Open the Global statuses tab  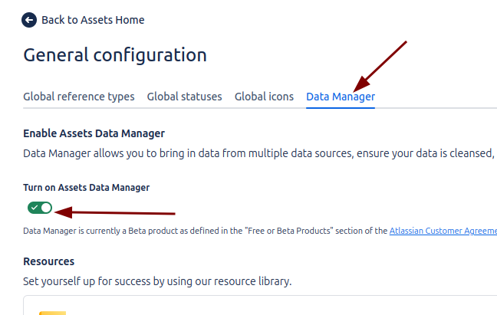pyautogui.click(x=184, y=97)
